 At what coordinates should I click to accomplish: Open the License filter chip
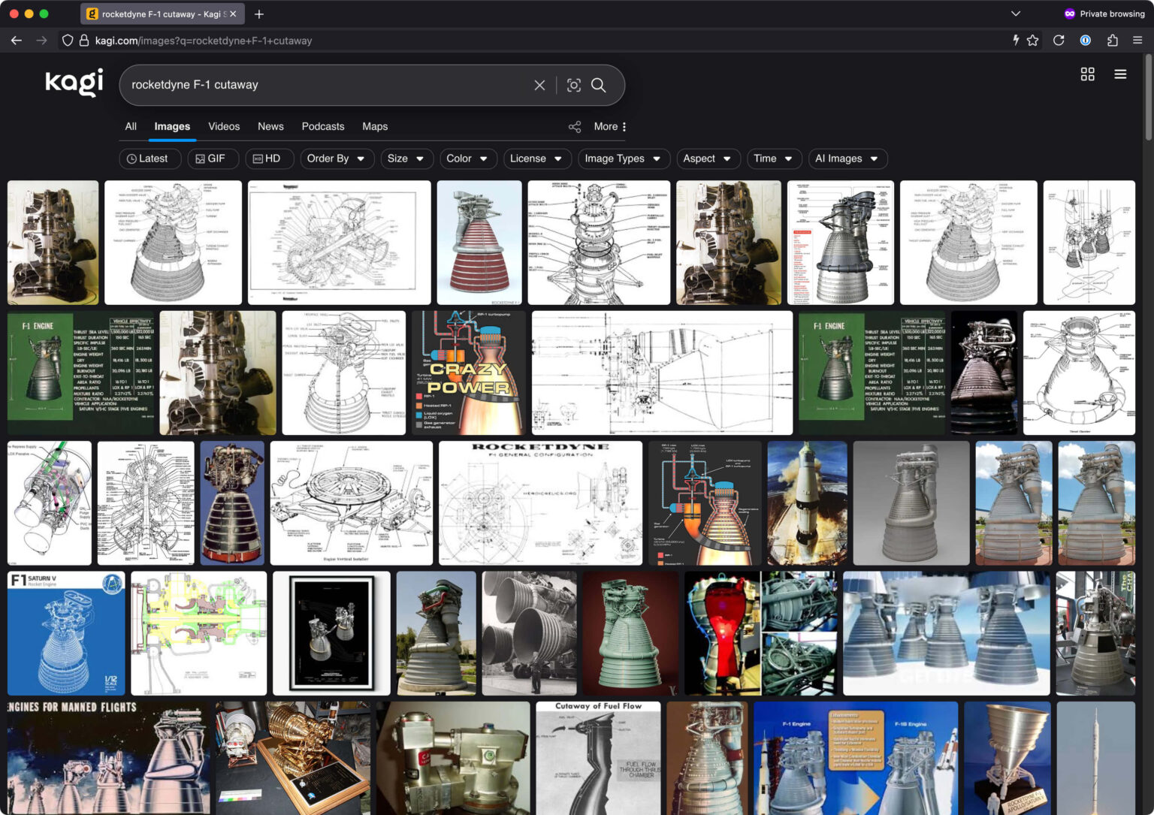(x=536, y=158)
